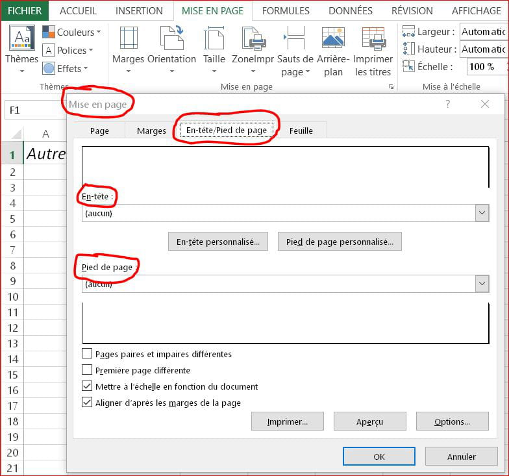Expand the Pied de page dropdown arrow
The image size is (509, 476).
tap(482, 283)
